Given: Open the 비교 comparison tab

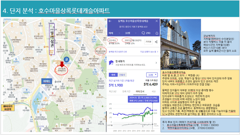Looking at the screenshot, I should coord(153,91).
